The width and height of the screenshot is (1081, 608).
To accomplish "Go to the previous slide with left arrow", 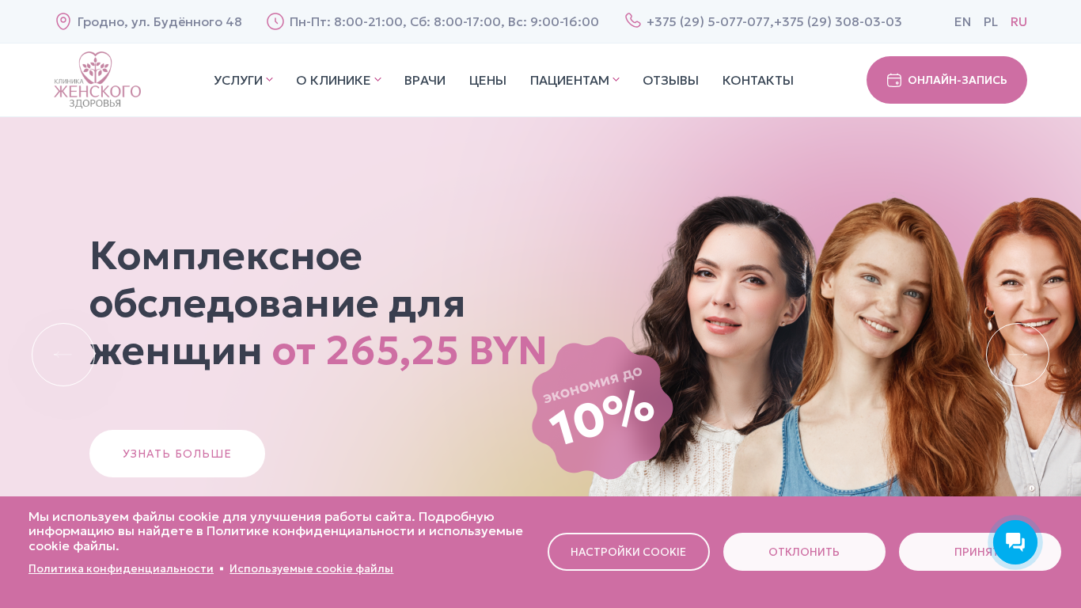I will click(63, 355).
